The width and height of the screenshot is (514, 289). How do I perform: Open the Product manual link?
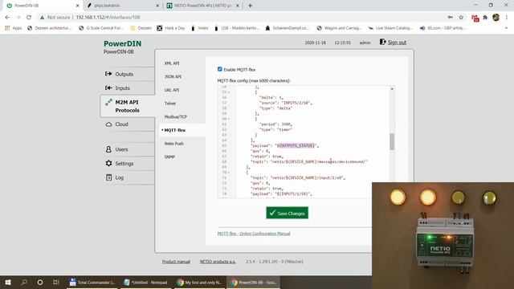tap(176, 262)
